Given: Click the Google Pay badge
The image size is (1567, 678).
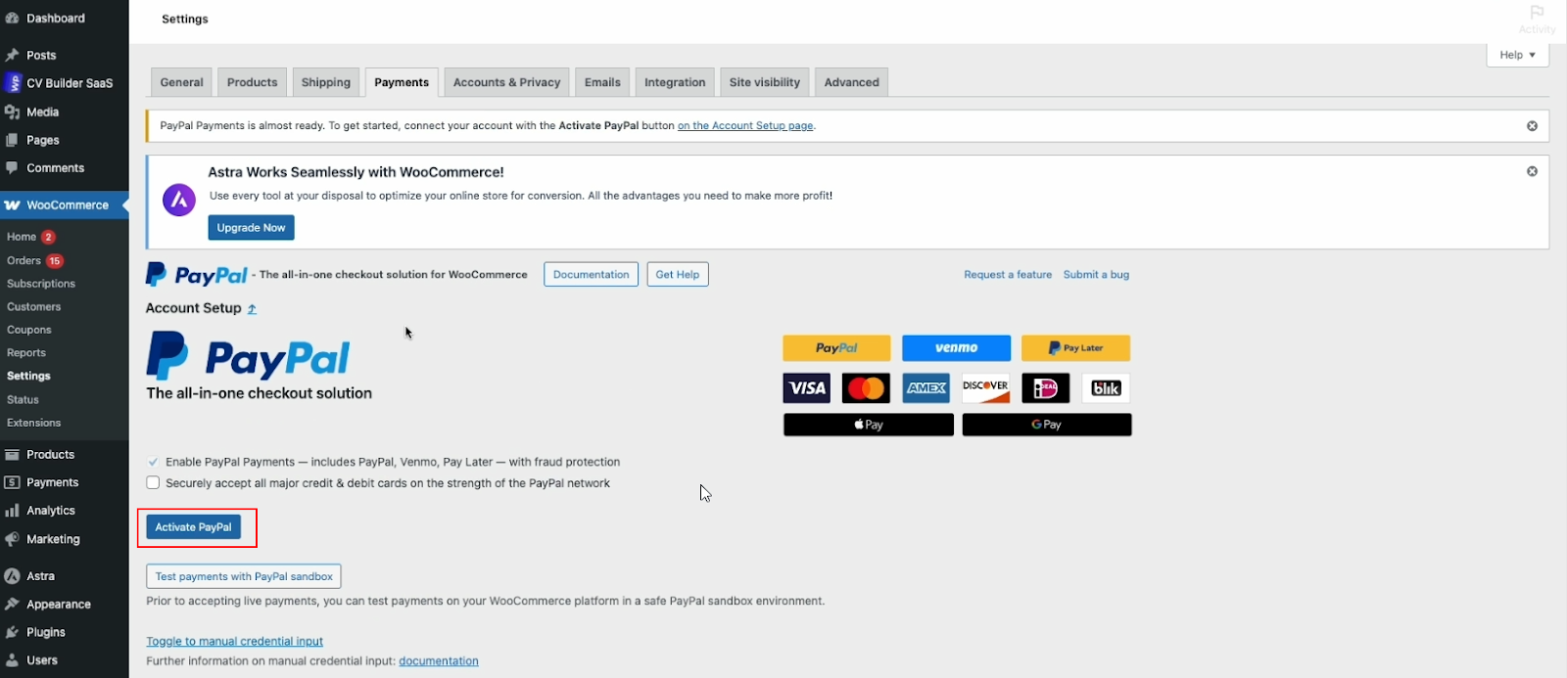Looking at the screenshot, I should 1047,425.
